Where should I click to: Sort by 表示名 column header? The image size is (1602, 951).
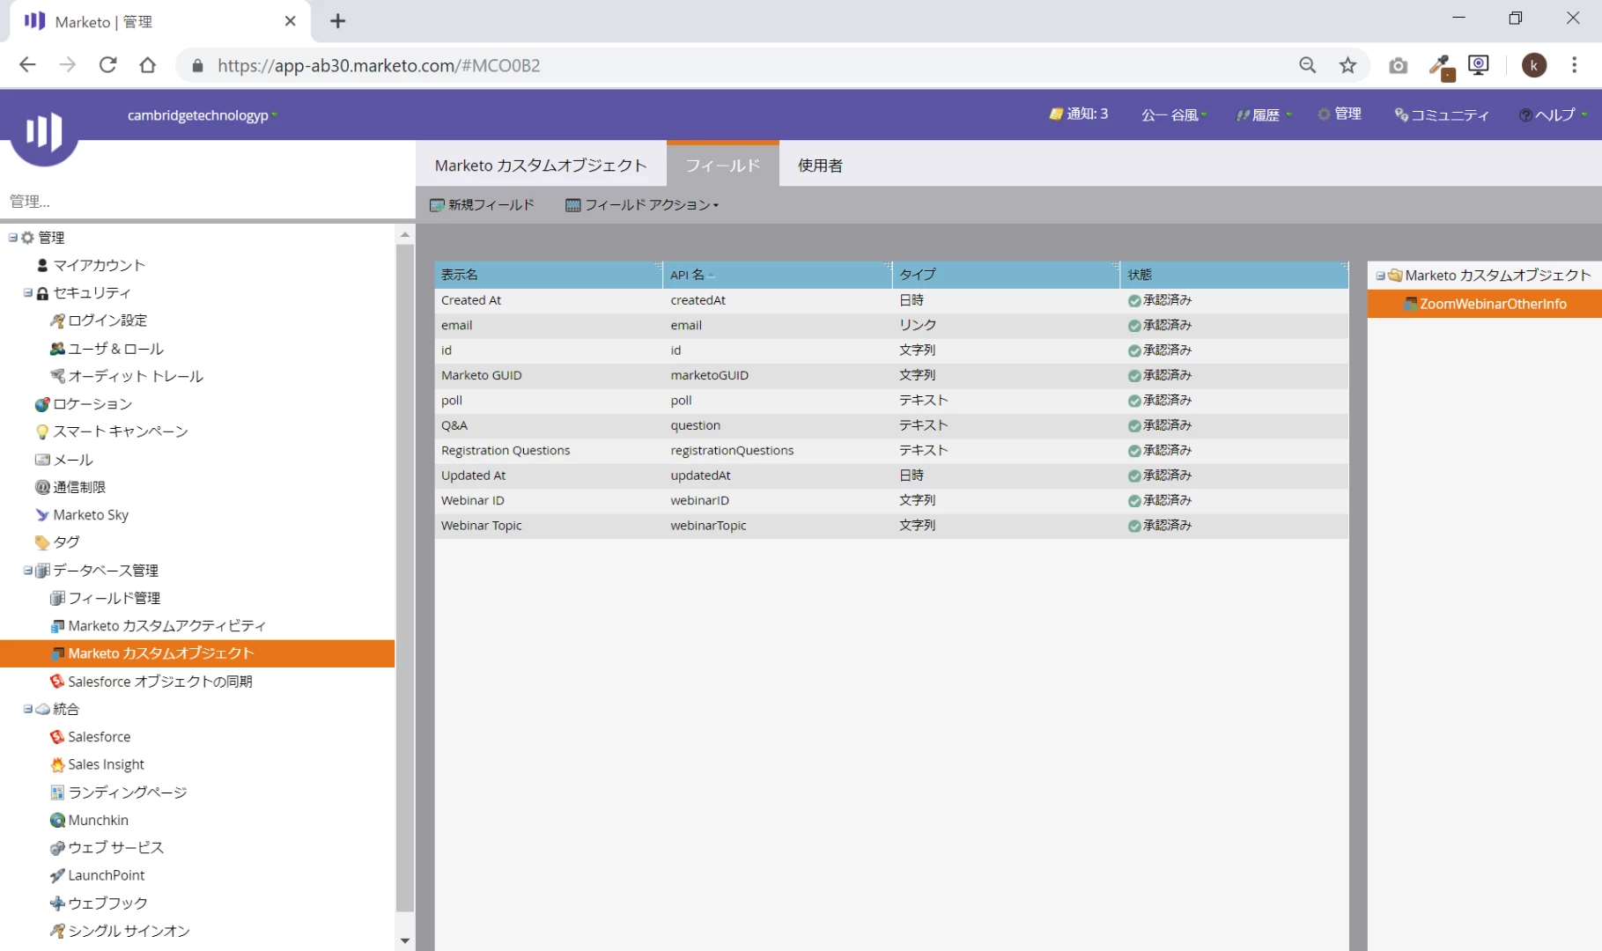point(548,275)
